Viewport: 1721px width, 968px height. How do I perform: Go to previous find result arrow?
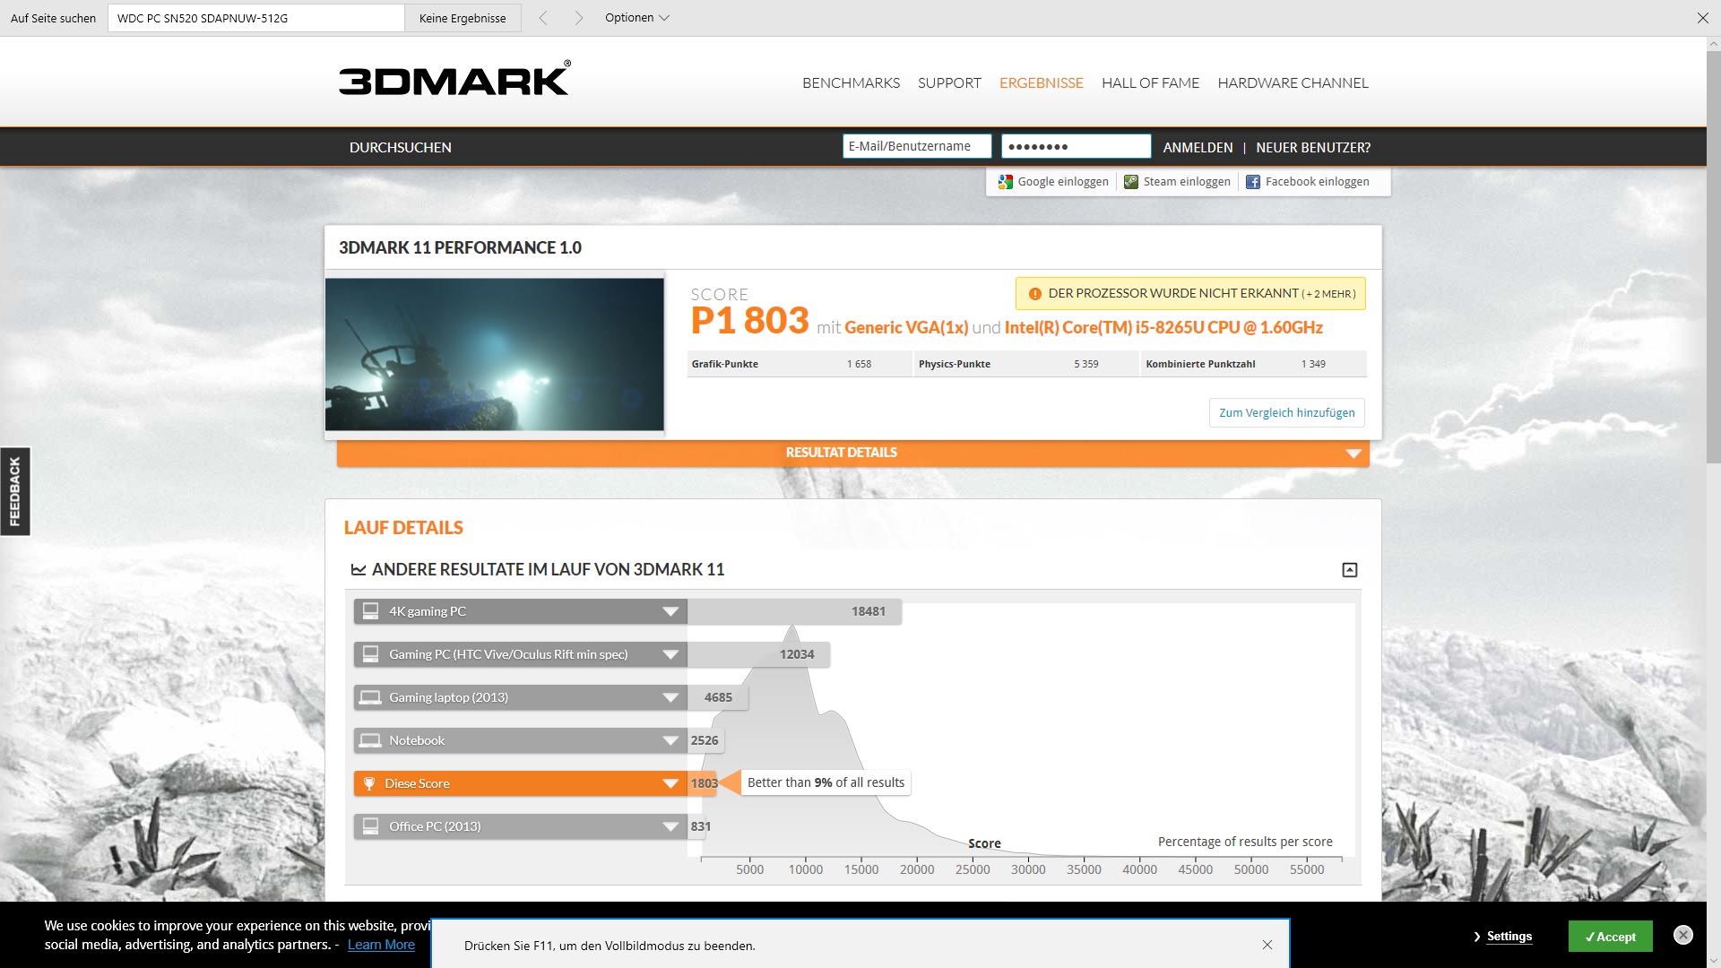543,18
